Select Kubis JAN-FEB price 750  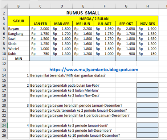coord(40,54)
